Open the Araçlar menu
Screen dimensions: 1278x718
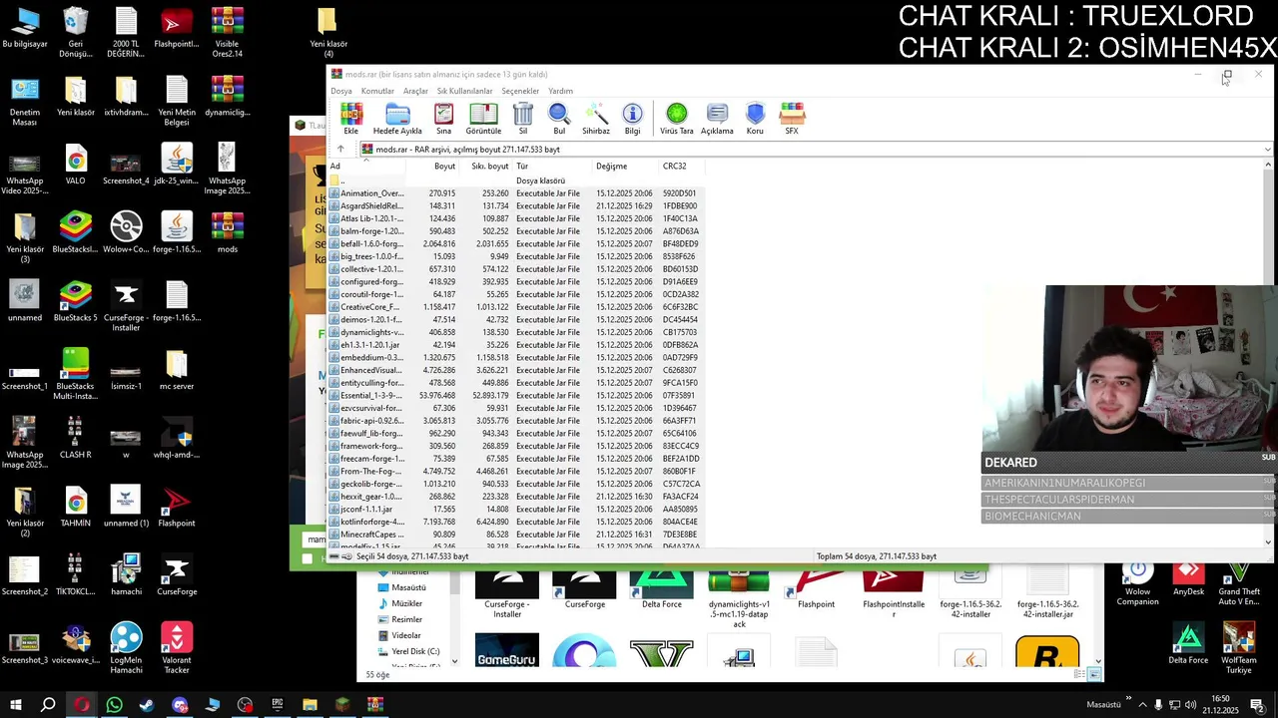(x=415, y=91)
